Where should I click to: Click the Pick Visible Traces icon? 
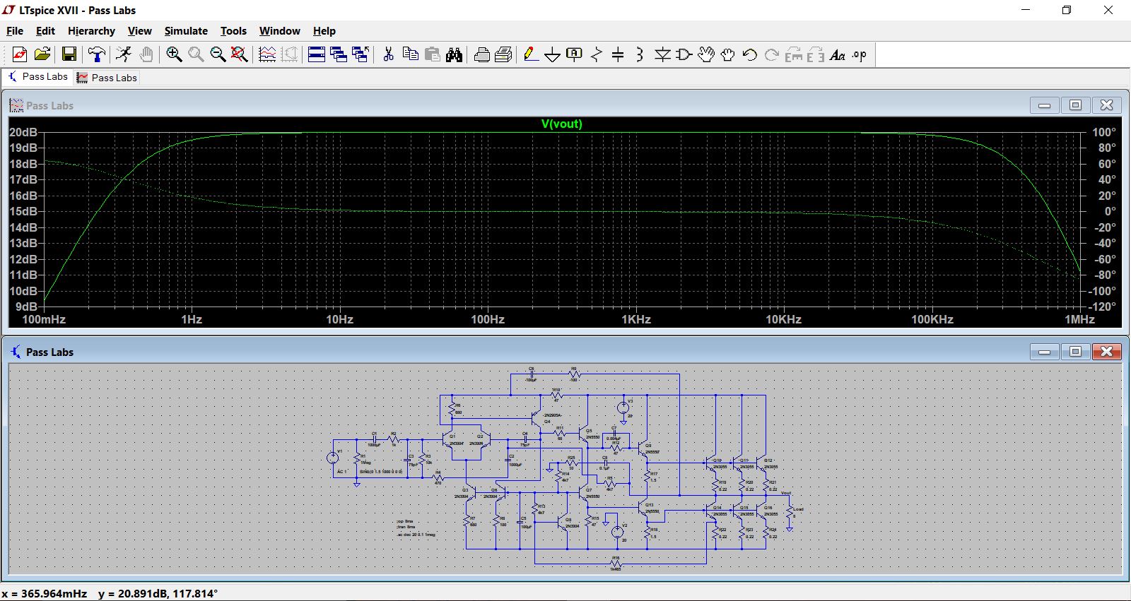coord(267,54)
